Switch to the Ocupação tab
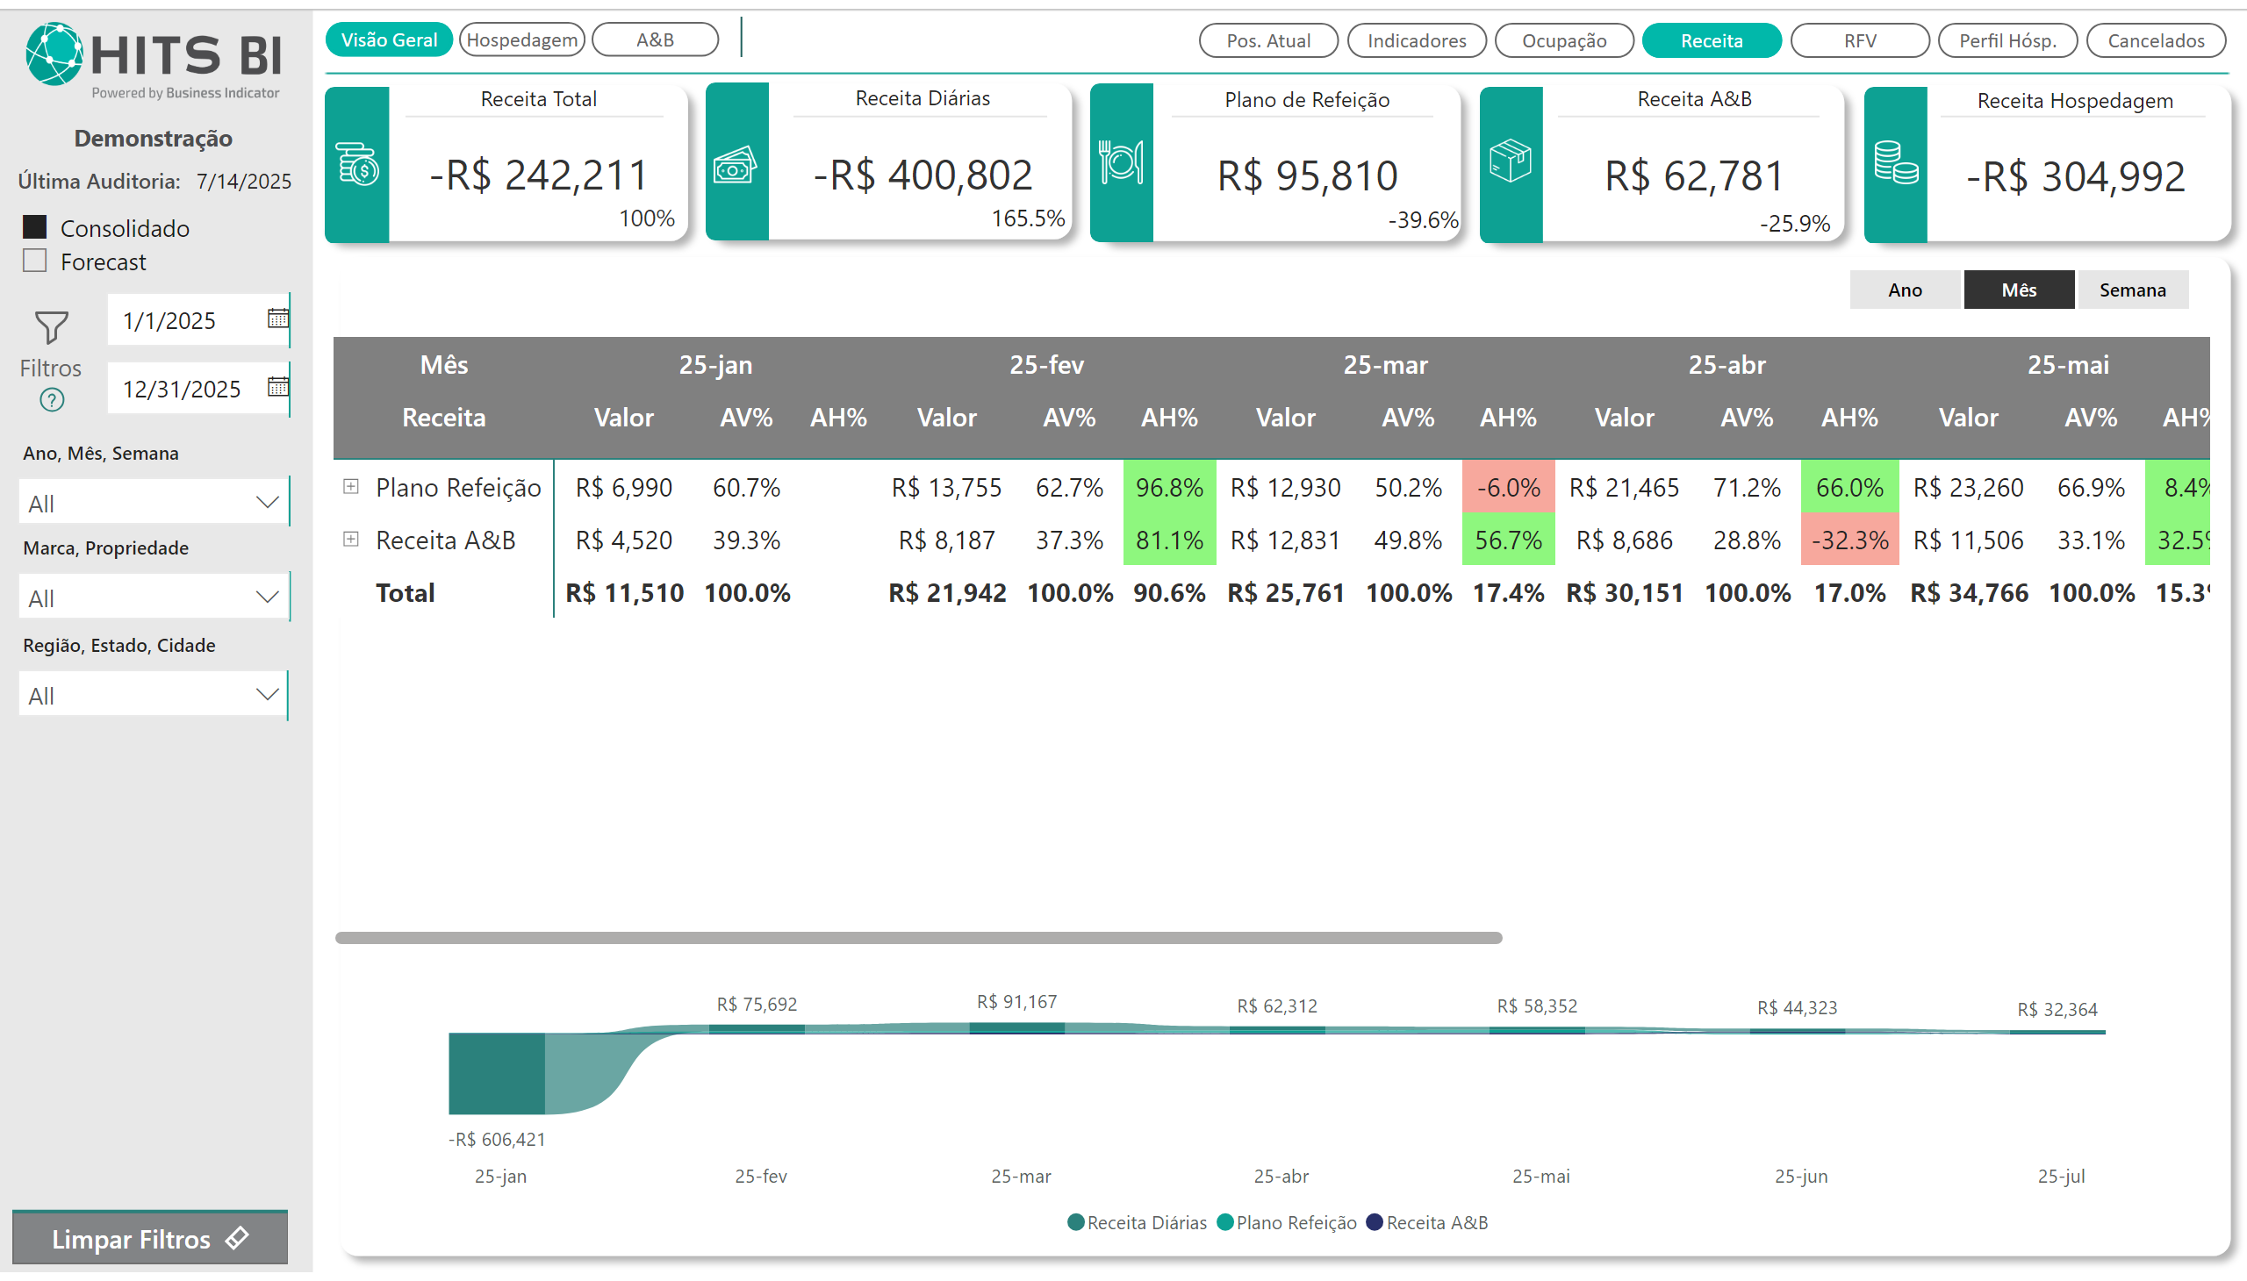 click(1563, 40)
